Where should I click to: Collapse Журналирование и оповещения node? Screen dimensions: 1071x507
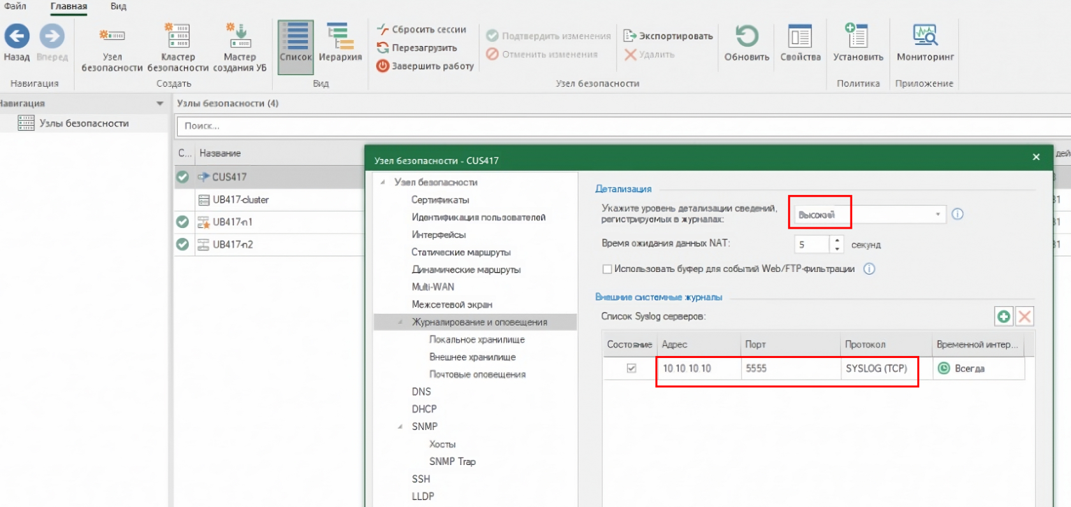click(400, 322)
